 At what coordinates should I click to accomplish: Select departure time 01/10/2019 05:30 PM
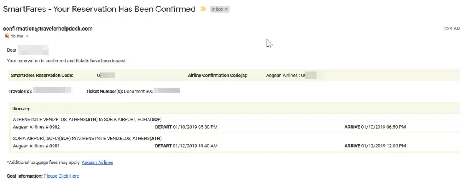click(195, 127)
